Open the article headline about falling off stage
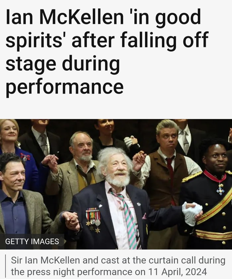 107,52
